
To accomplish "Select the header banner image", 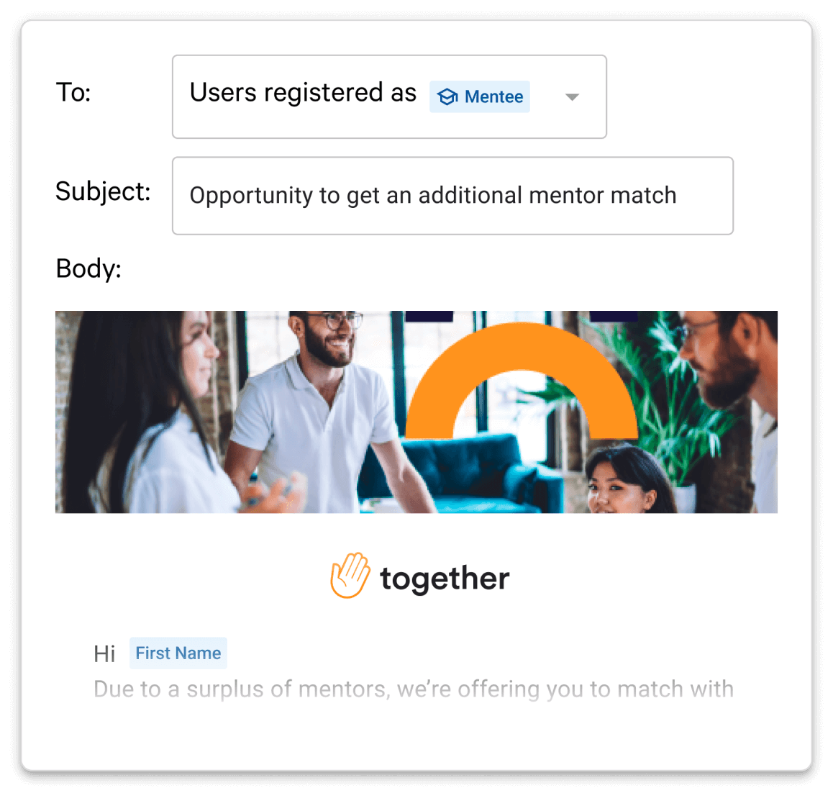I will 416,412.
